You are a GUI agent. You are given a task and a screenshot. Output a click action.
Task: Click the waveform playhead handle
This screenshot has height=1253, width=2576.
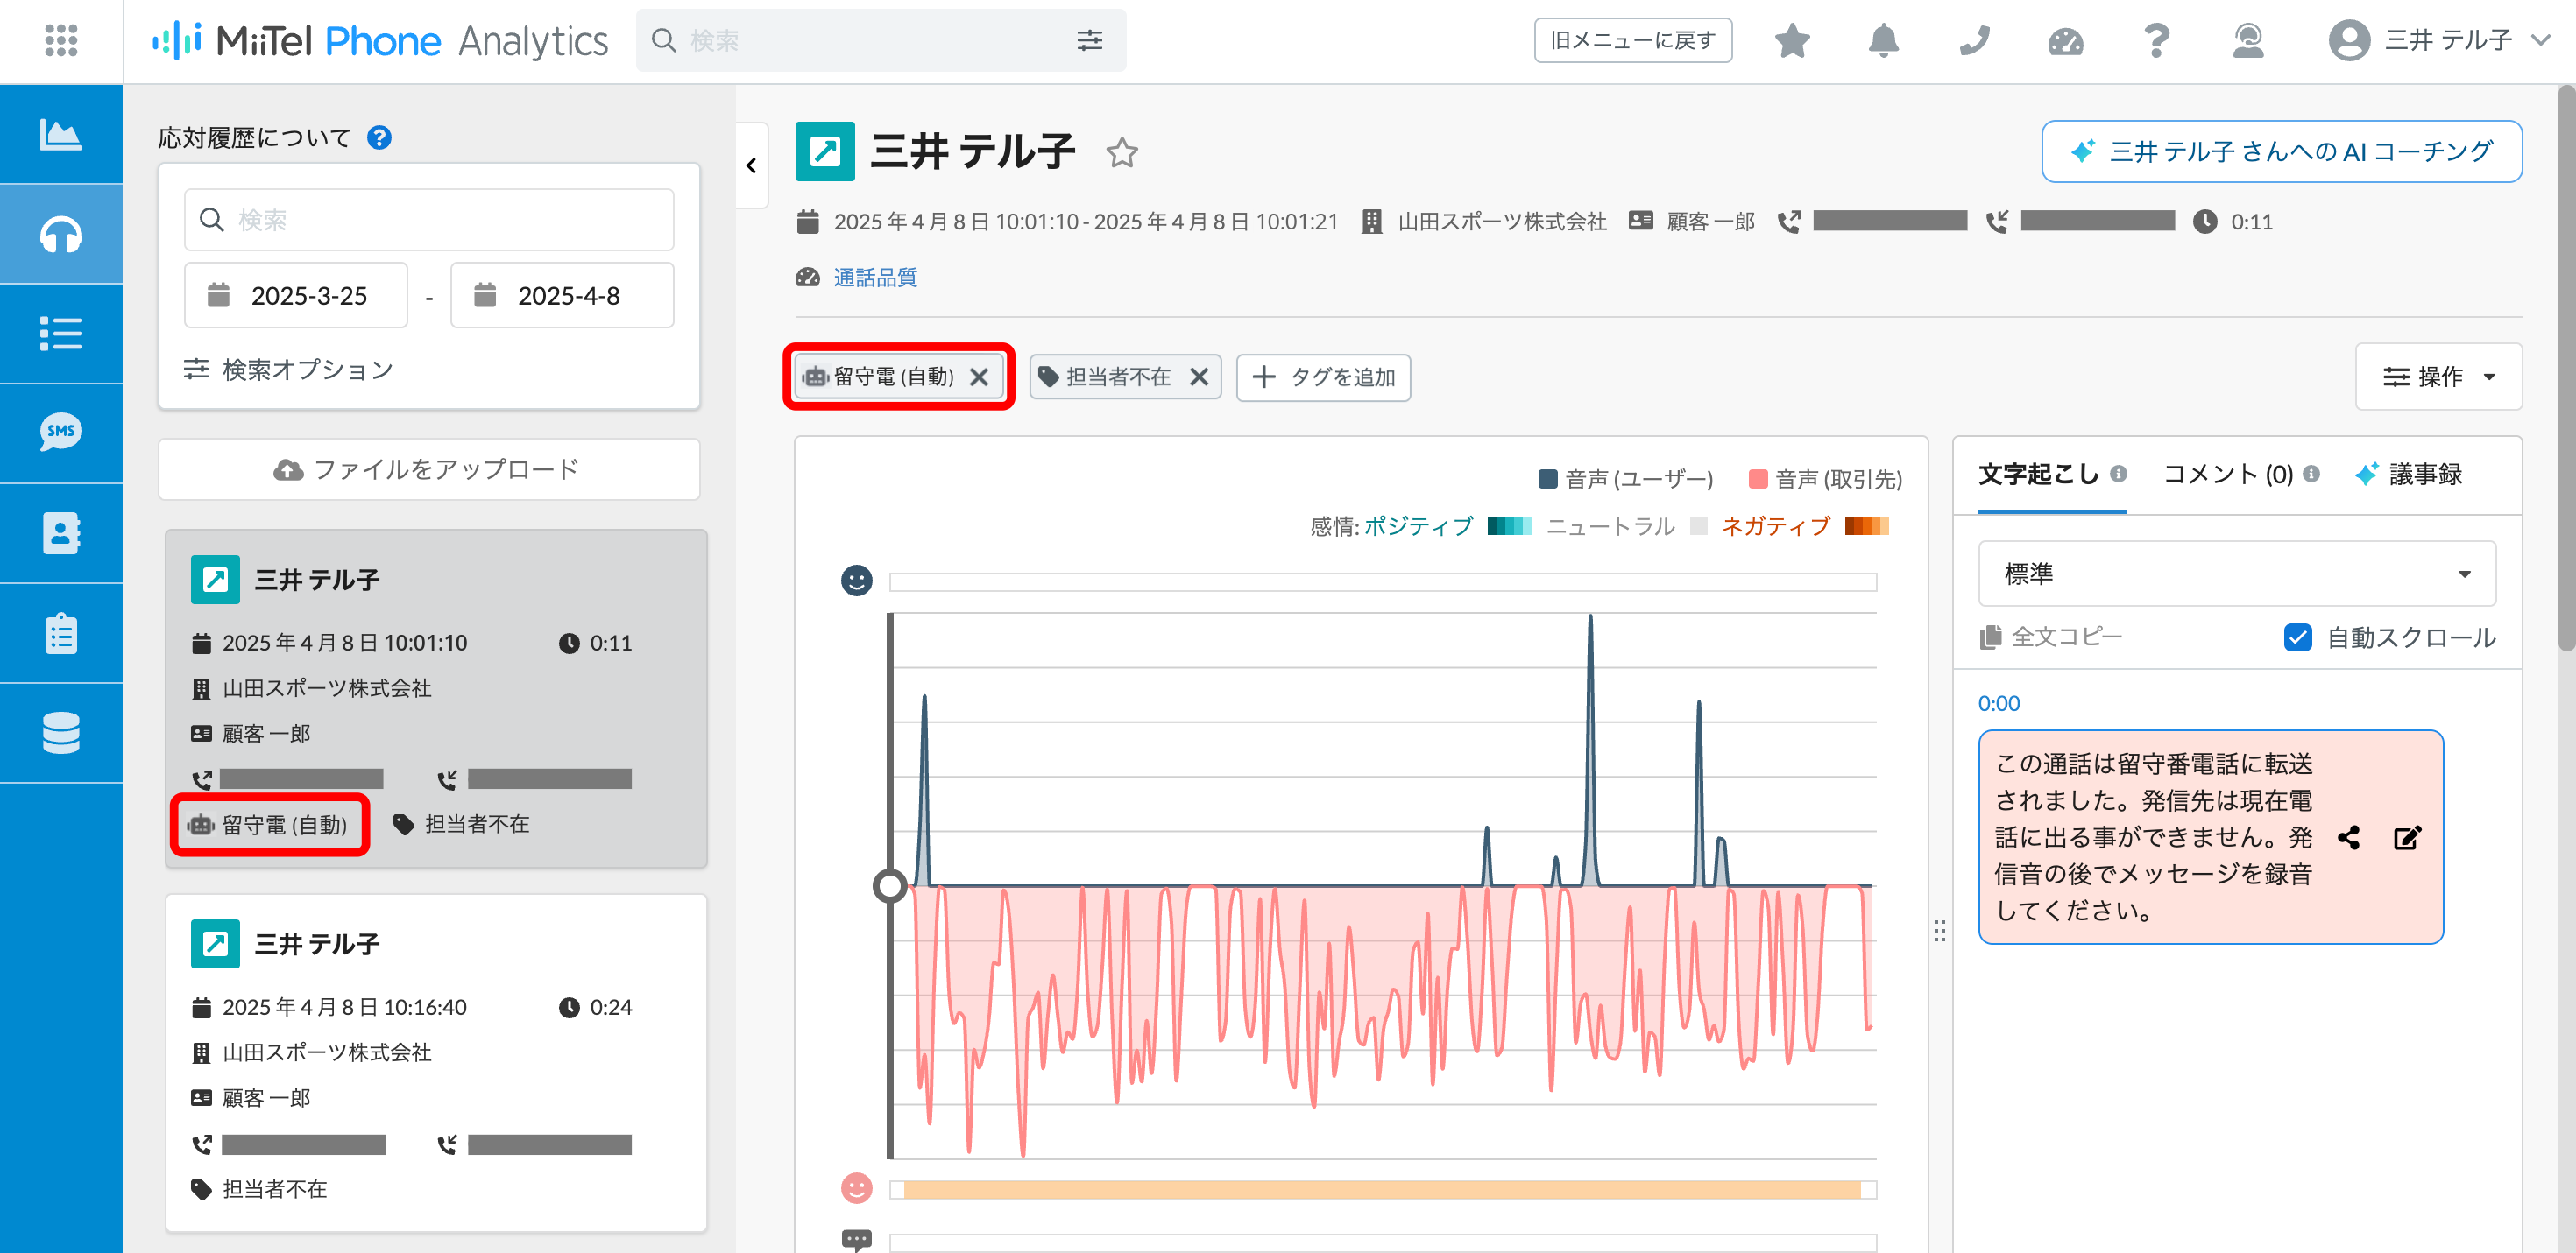point(889,886)
